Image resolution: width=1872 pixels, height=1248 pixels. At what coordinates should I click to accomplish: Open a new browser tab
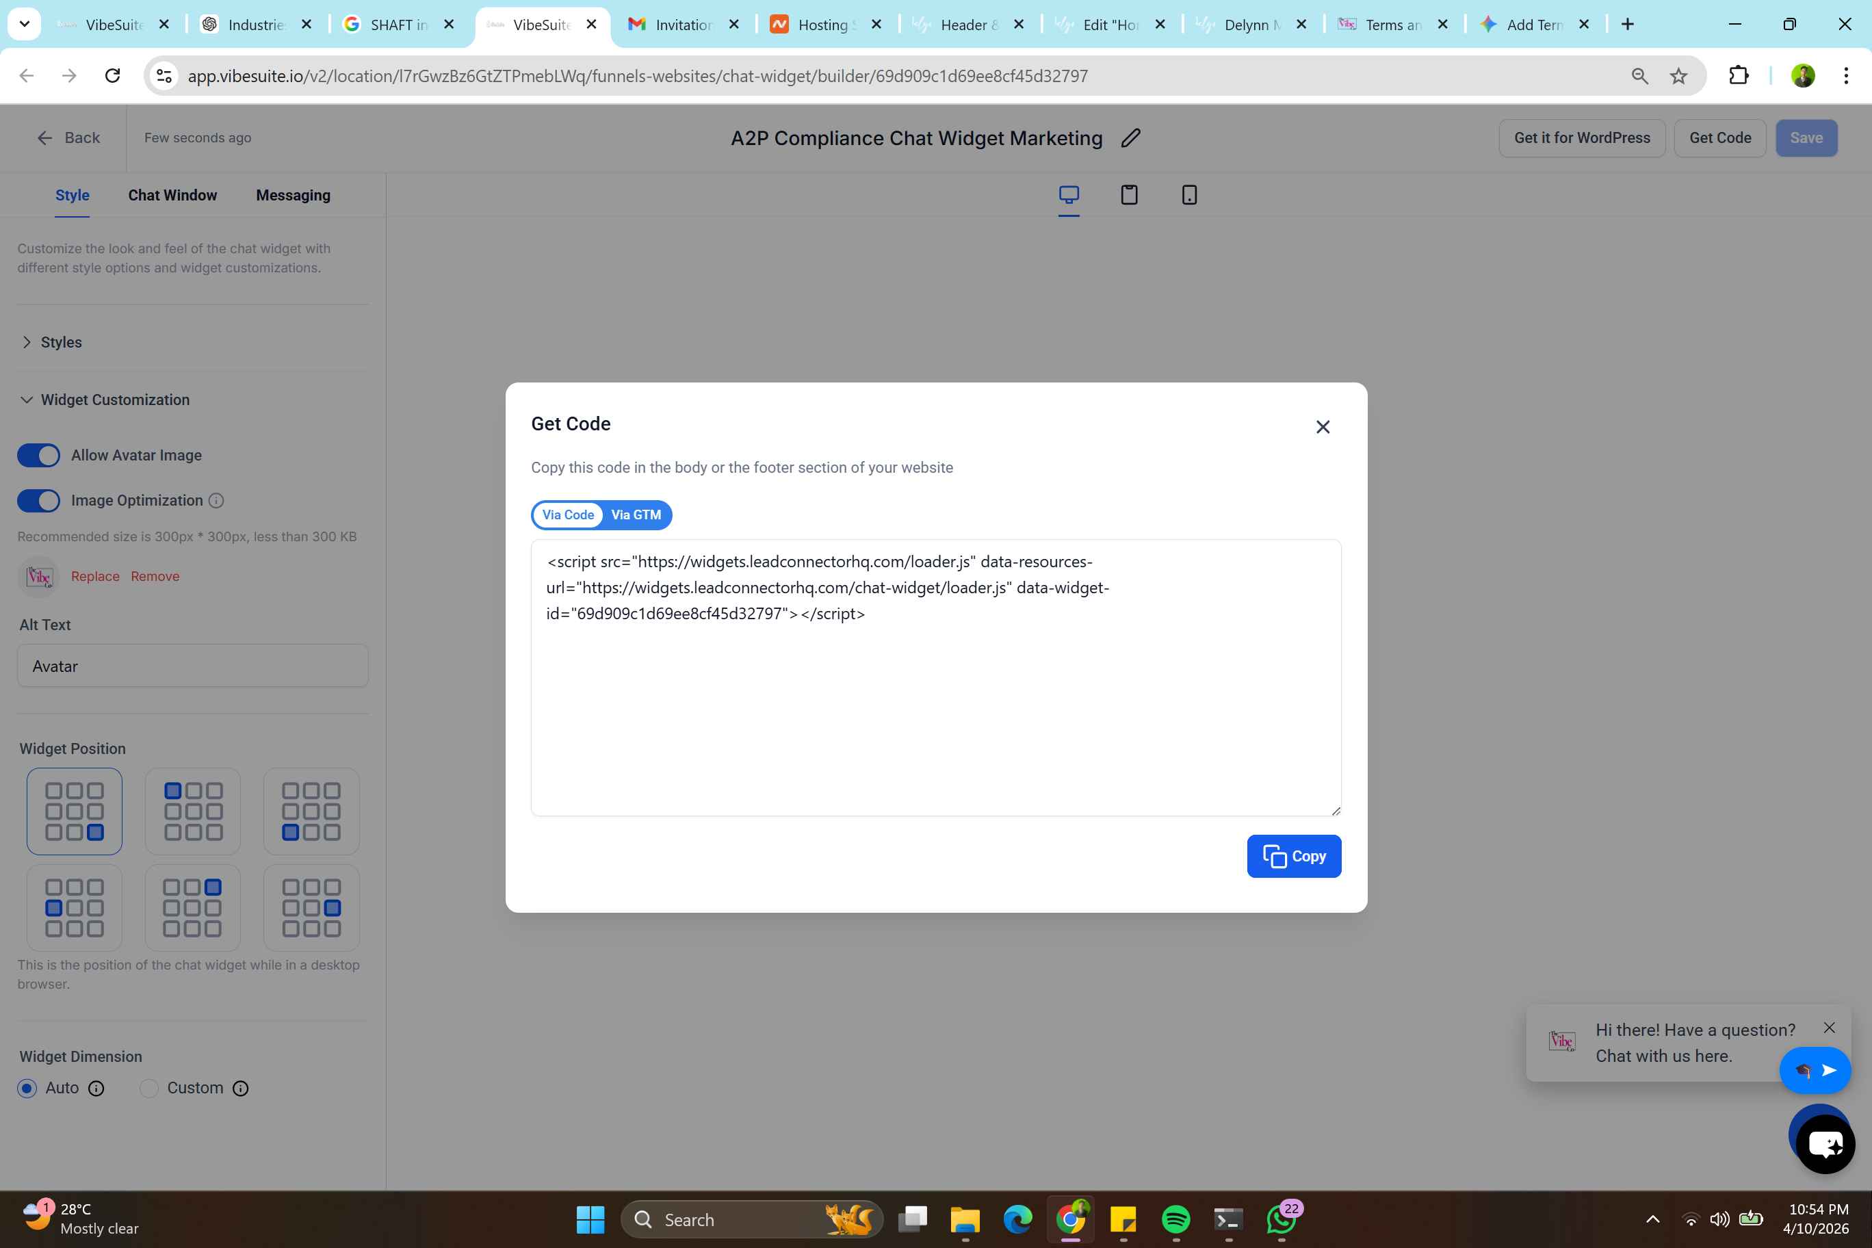point(1628,24)
